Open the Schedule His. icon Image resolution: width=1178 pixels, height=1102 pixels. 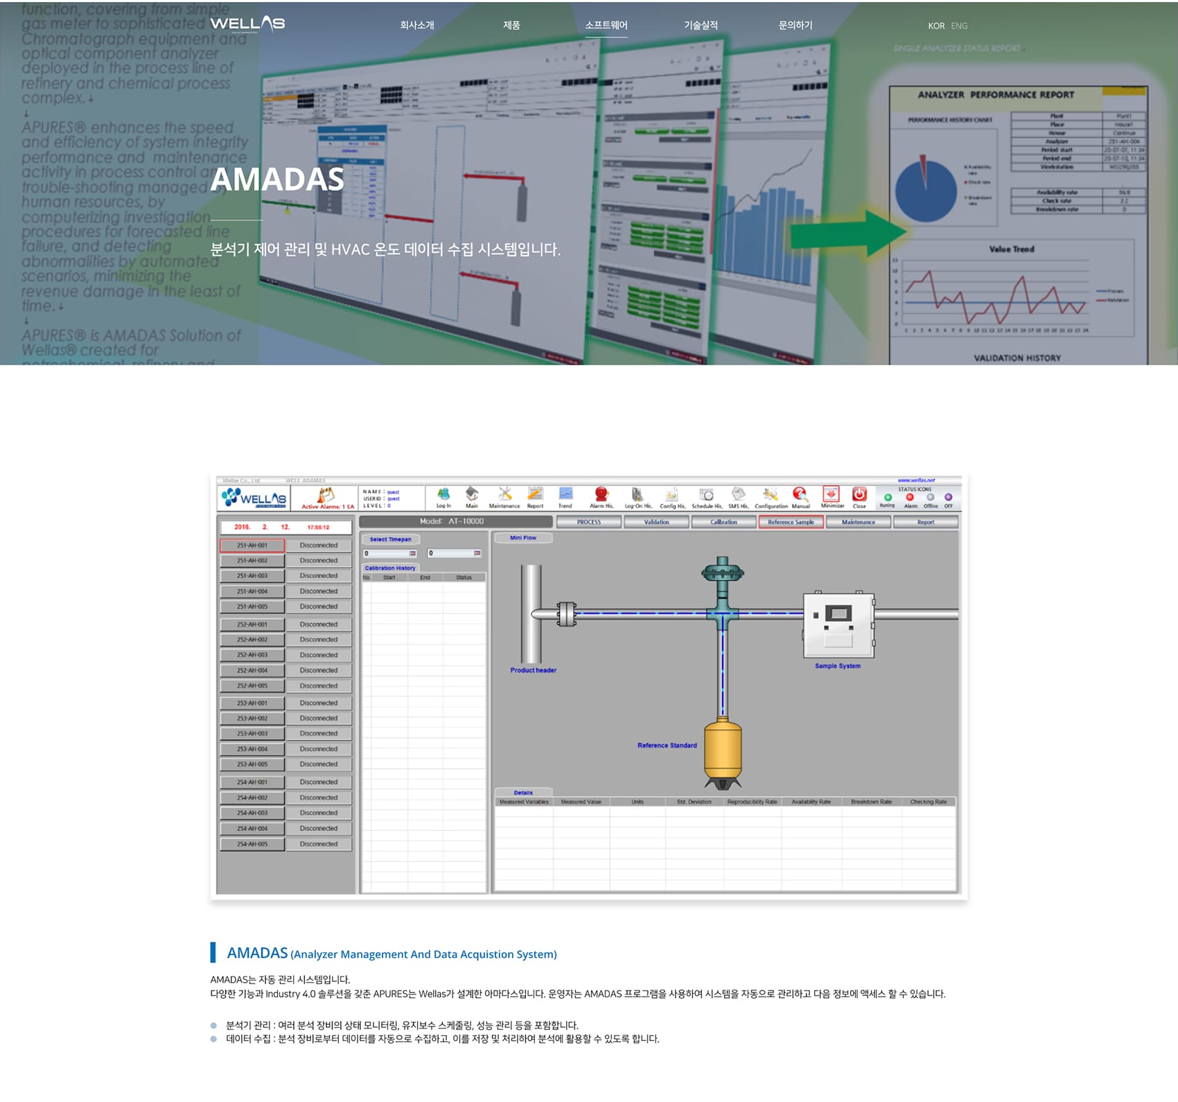coord(706,494)
